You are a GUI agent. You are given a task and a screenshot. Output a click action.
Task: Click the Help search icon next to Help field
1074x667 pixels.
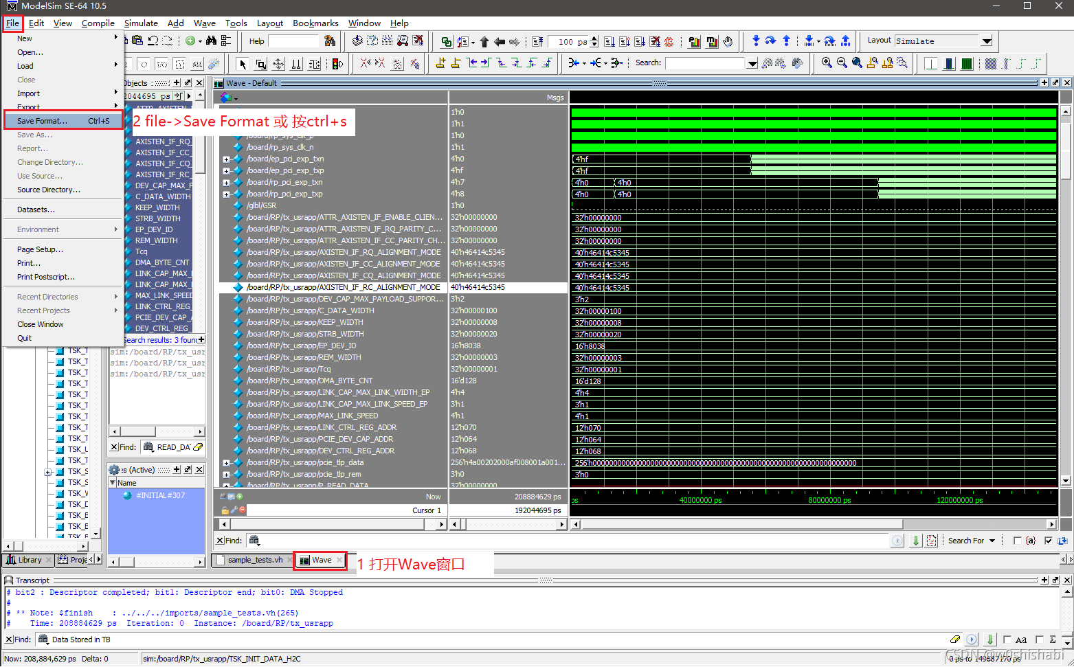(x=330, y=41)
